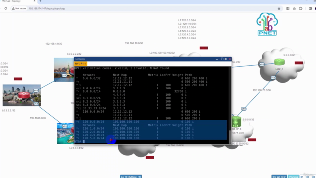Switch to the NYC R1 terminal tab
316x178 pixels.
[x=80, y=64]
